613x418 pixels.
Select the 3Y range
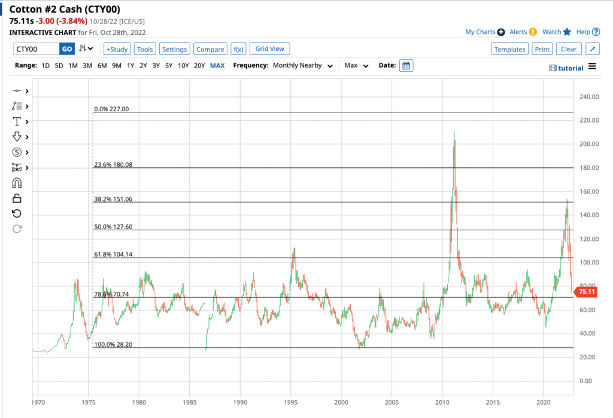[x=156, y=66]
